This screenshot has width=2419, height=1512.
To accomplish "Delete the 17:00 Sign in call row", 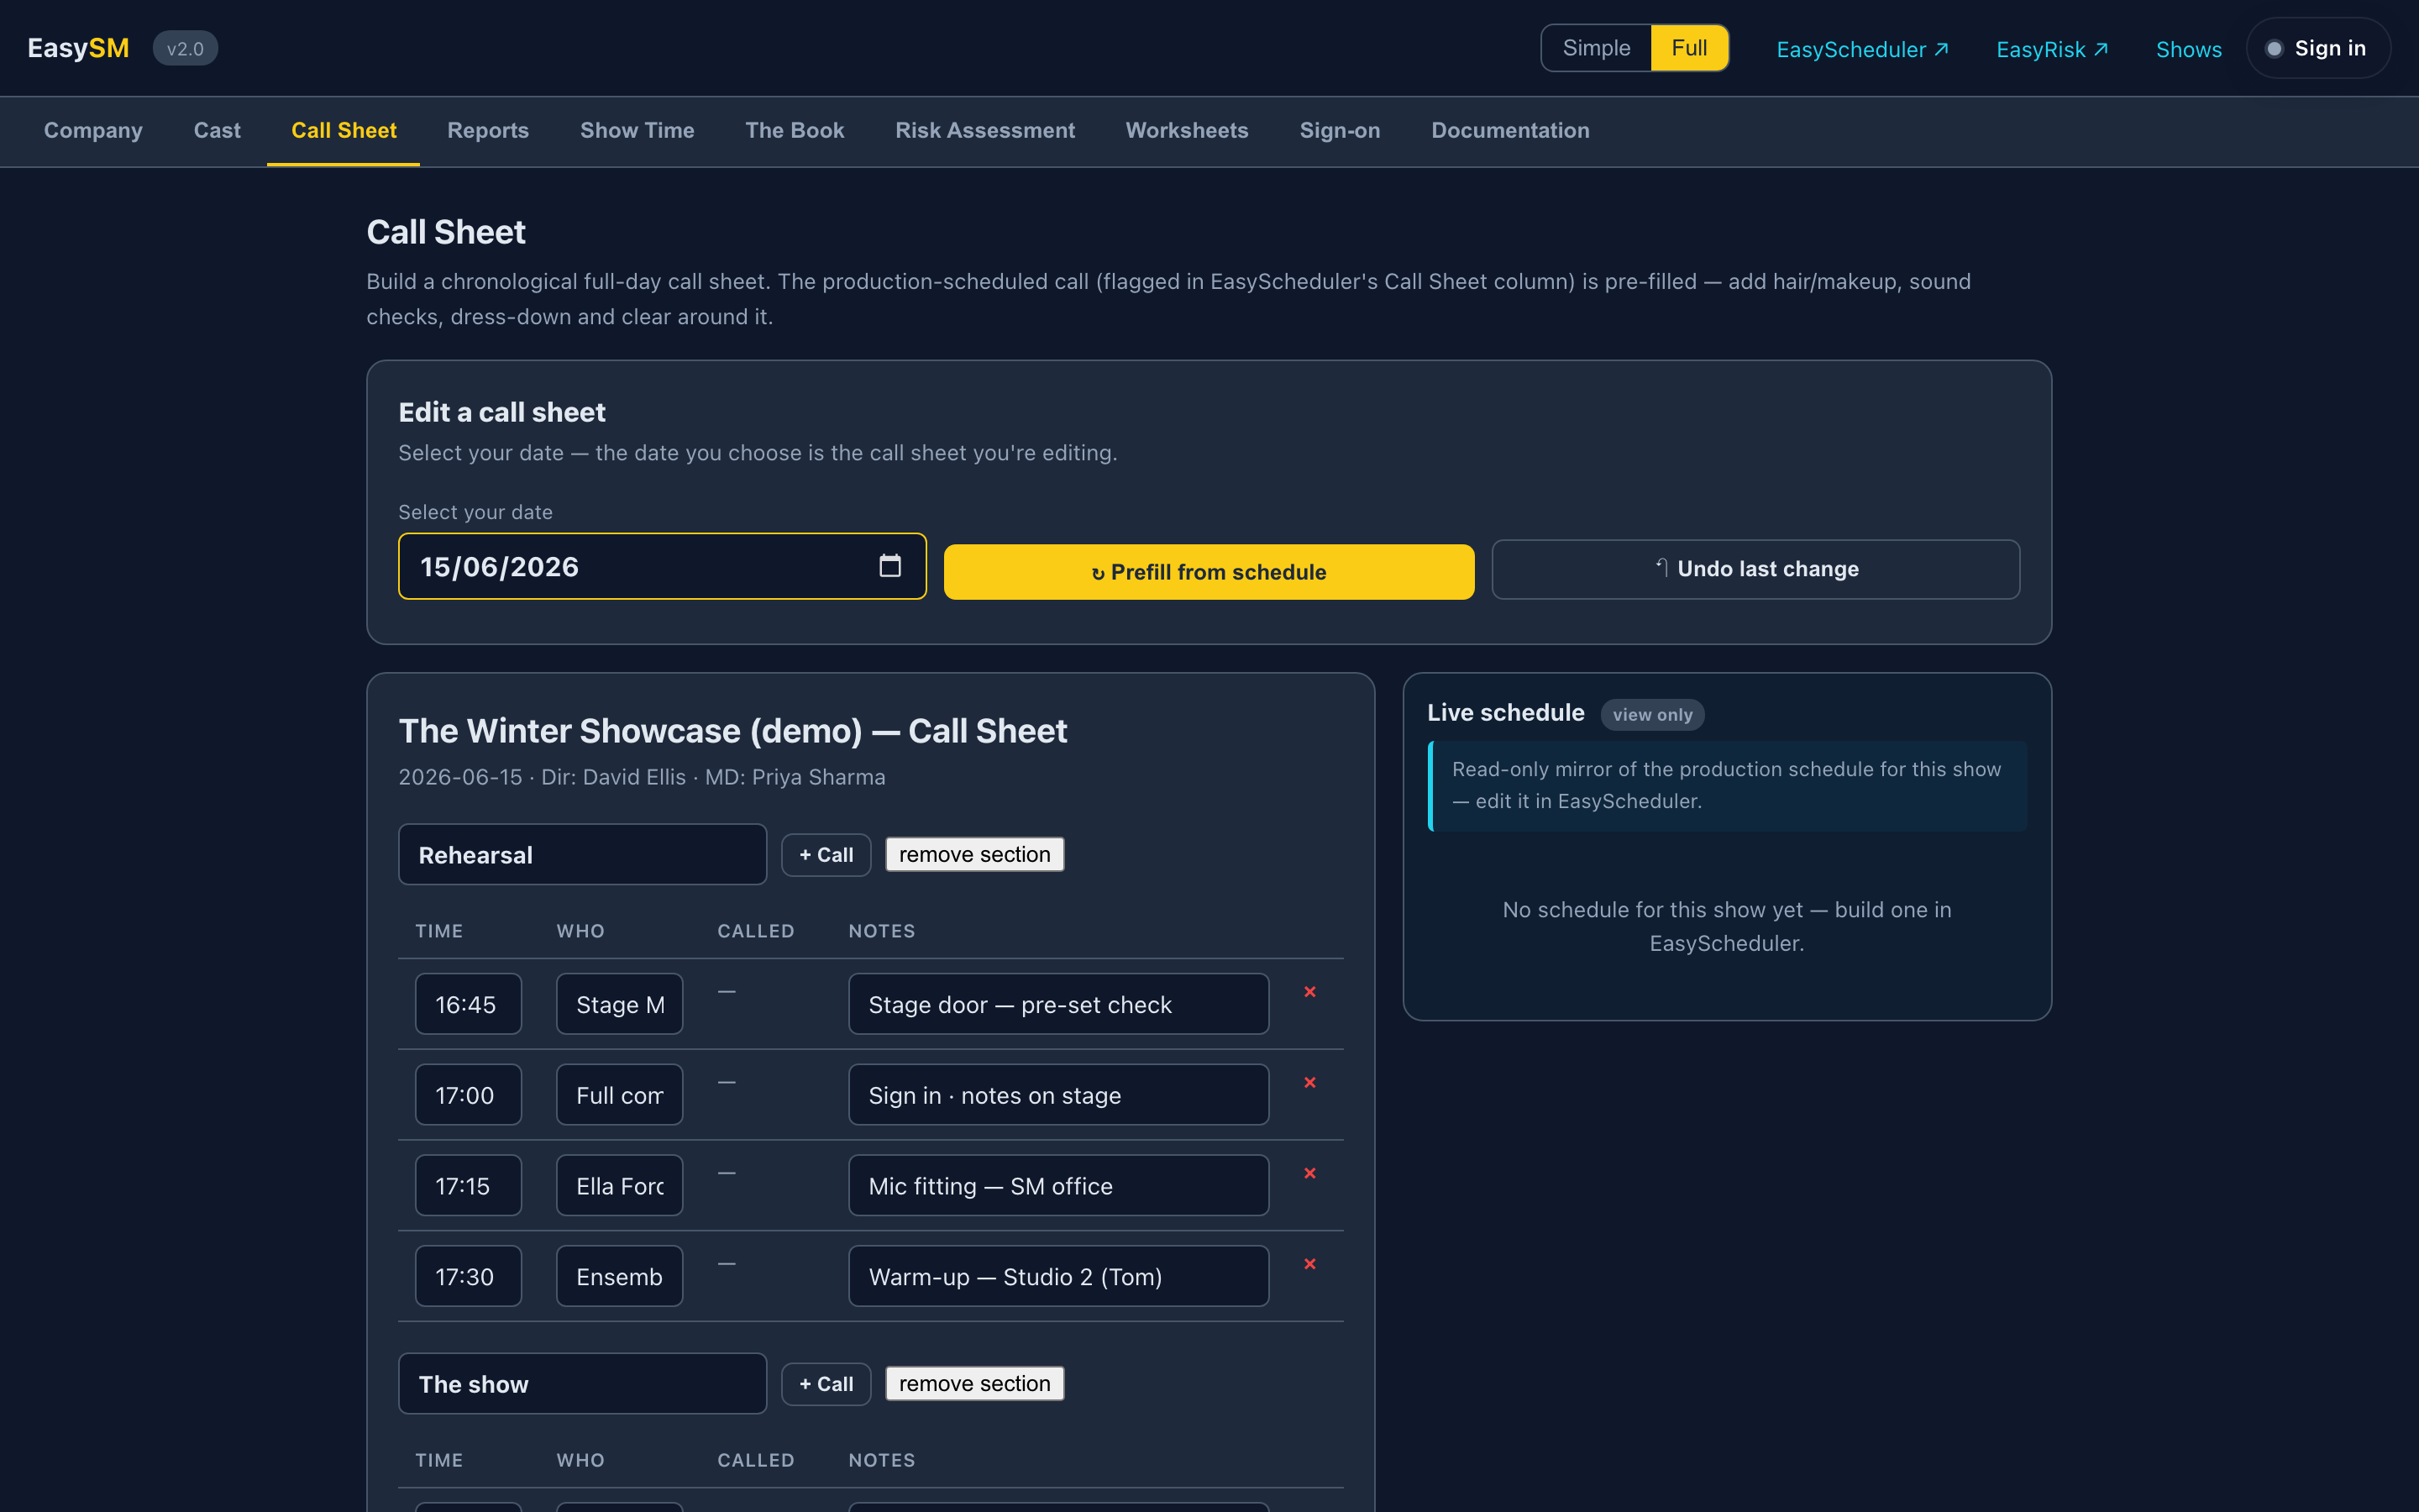I will click(1309, 1083).
